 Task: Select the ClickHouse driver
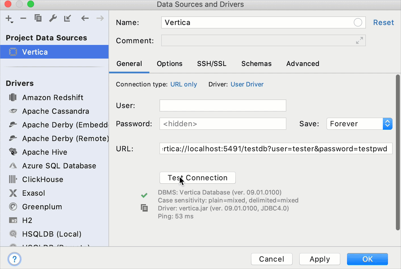(54, 179)
